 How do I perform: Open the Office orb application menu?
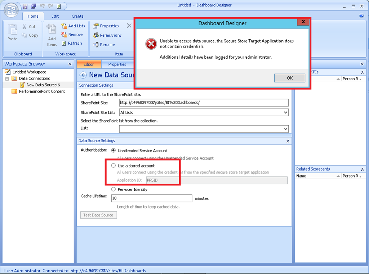11,10
